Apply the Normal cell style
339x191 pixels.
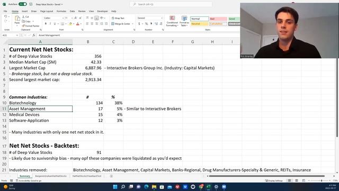(x=200, y=19)
